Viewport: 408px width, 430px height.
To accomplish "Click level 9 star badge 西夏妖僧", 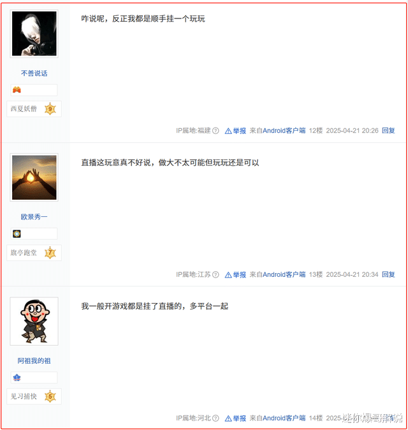I will coord(50,109).
